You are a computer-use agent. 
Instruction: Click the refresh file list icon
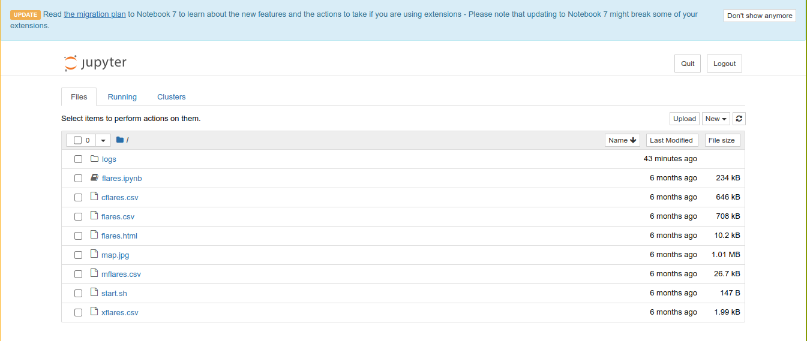tap(739, 119)
